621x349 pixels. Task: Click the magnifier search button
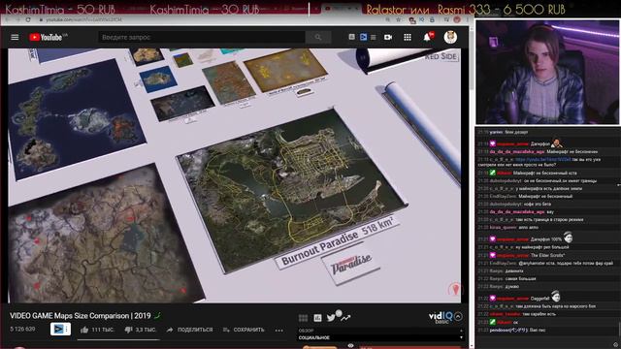[318, 37]
